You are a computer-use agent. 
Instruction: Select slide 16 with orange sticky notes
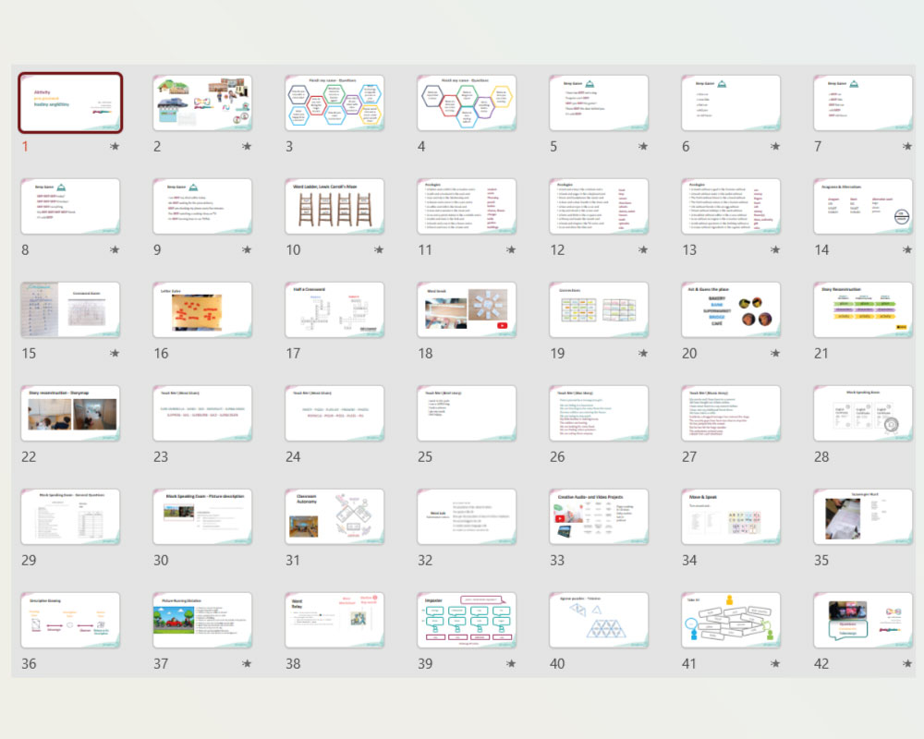(202, 309)
